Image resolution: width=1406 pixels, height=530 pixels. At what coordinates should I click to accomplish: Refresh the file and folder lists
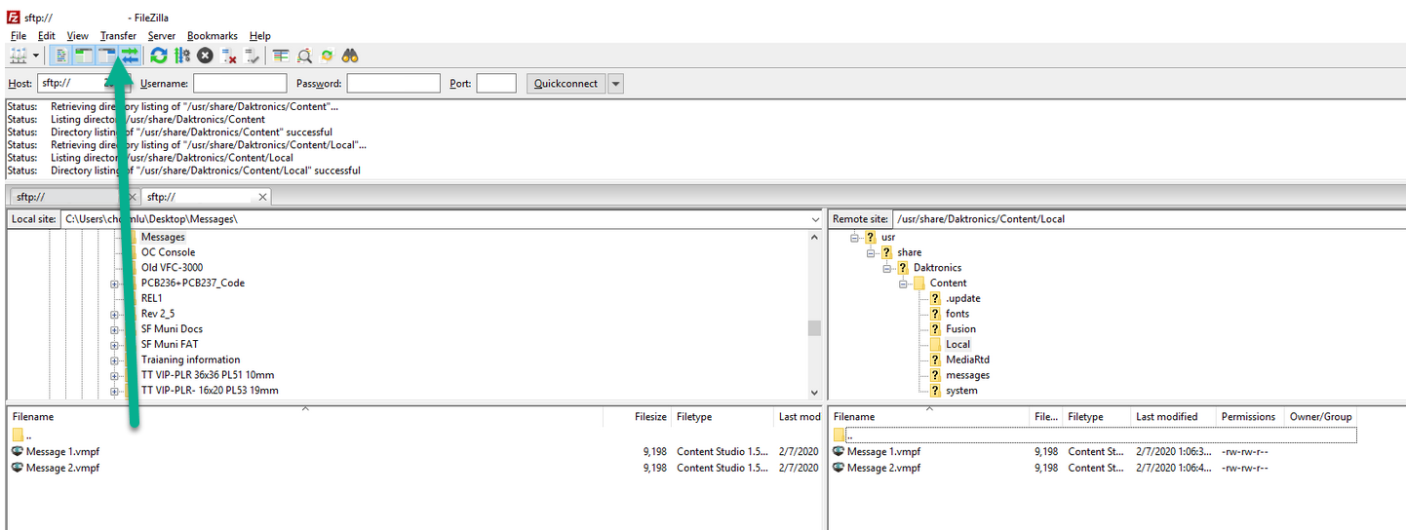coord(159,57)
